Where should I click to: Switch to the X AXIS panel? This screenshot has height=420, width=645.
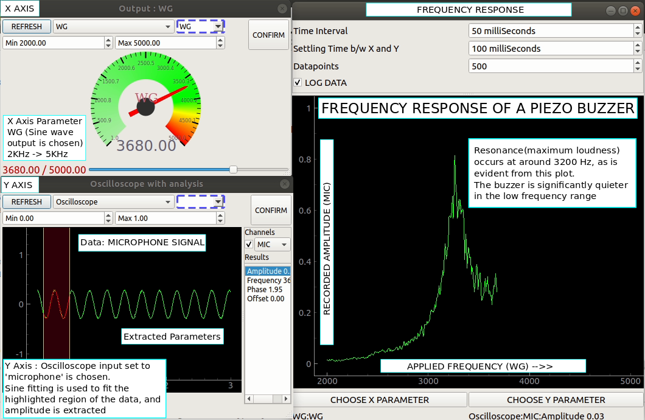coord(18,9)
